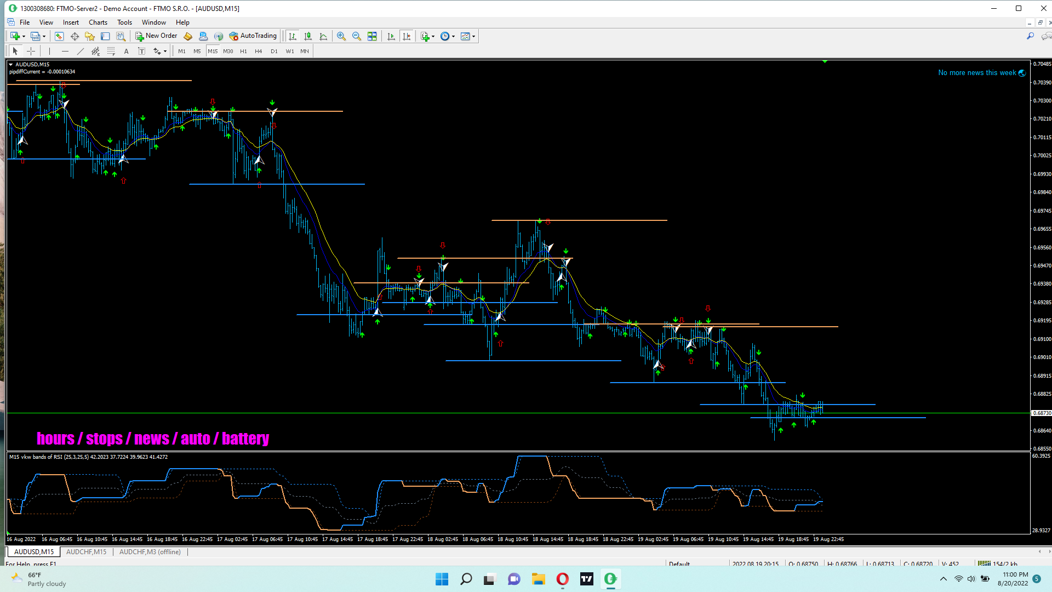
Task: Expand the indicators list dropdown arrow
Action: (433, 37)
